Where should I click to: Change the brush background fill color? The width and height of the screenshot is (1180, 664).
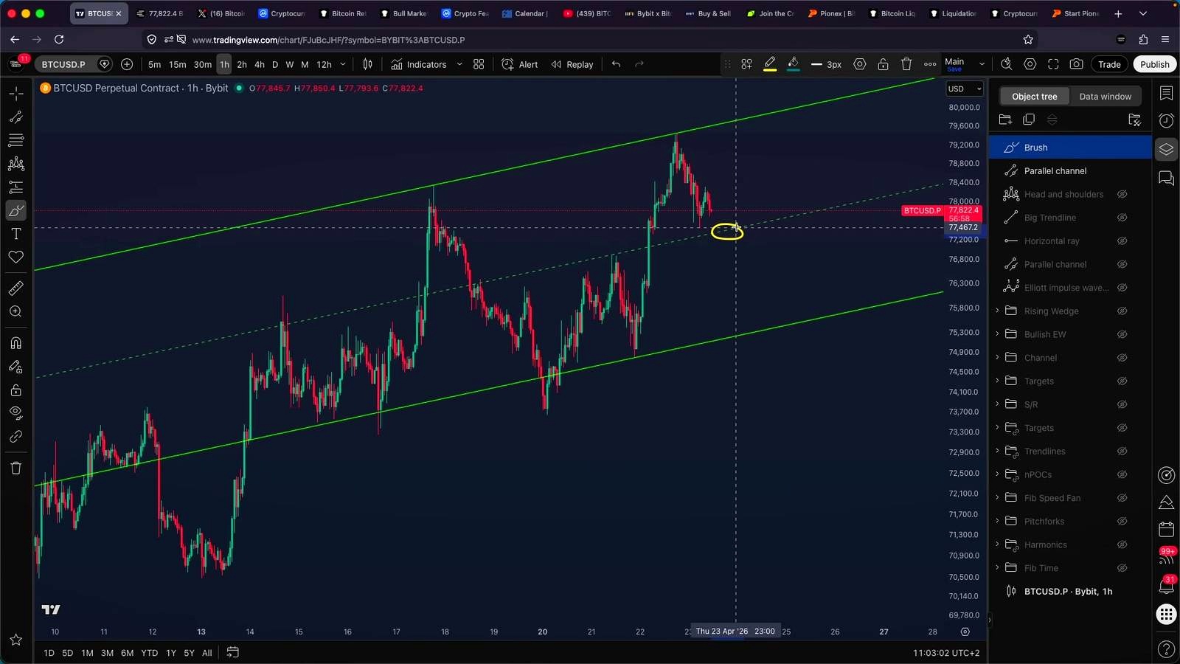794,64
